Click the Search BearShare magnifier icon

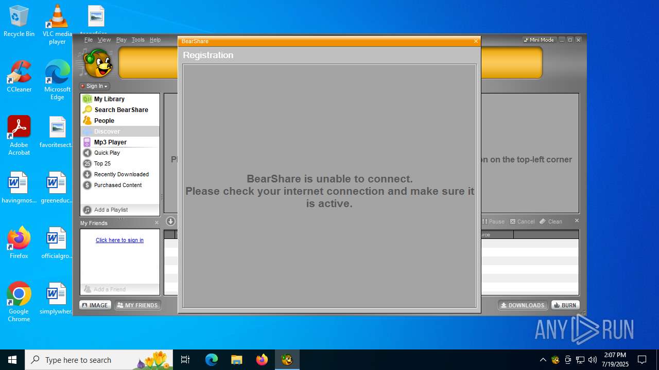87,109
